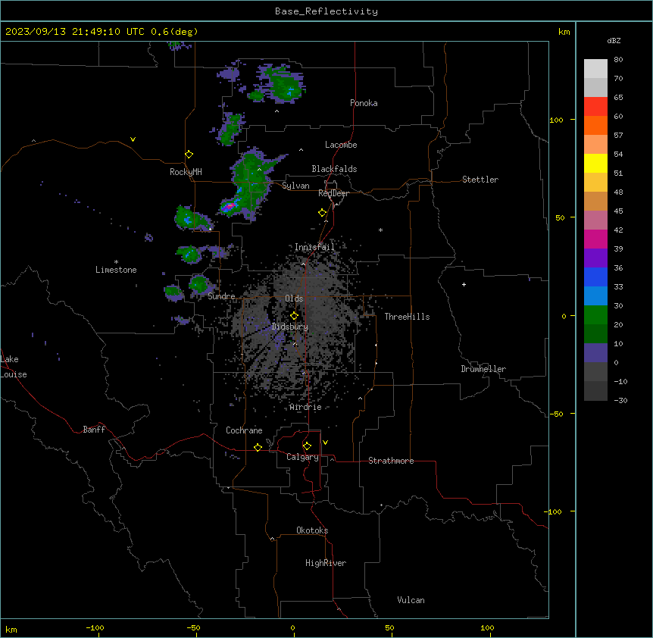Select the red 65-60 dBZ legend swatch

coord(595,107)
